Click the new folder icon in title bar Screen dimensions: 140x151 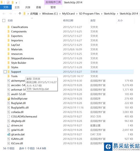pyautogui.click(x=13, y=2)
